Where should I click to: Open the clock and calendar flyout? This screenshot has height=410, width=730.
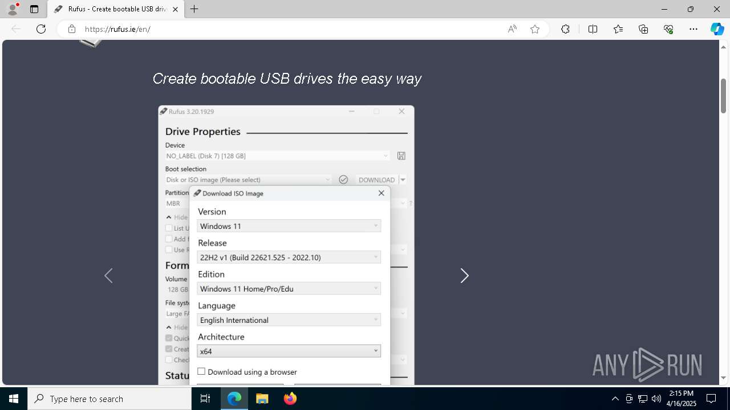[x=682, y=399]
